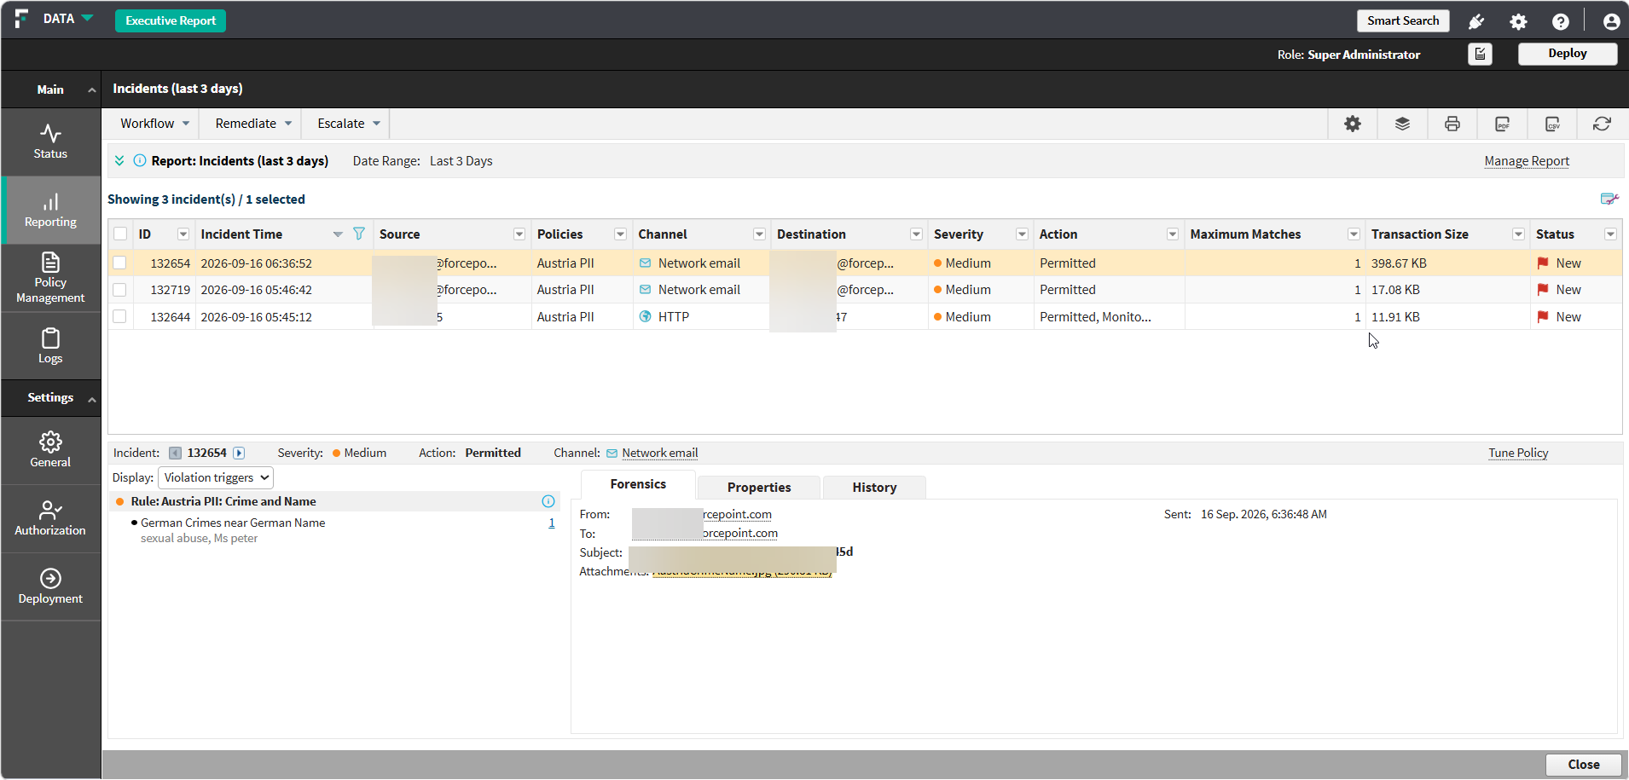Viewport: 1629px width, 780px height.
Task: Click the Close button
Action: click(1584, 765)
